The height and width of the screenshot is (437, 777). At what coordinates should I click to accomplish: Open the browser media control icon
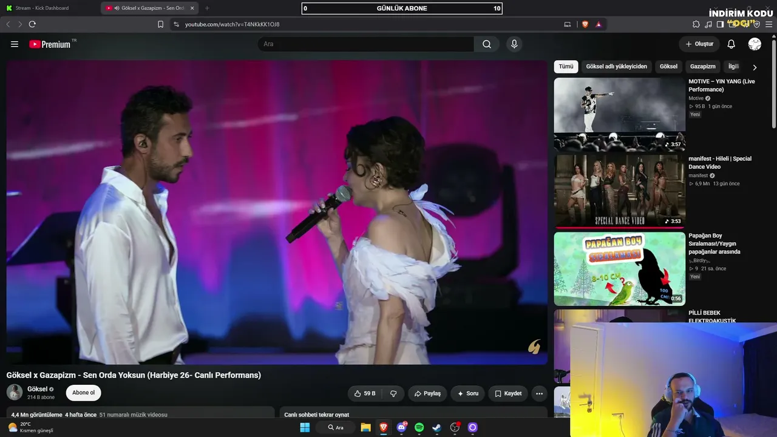[708, 24]
